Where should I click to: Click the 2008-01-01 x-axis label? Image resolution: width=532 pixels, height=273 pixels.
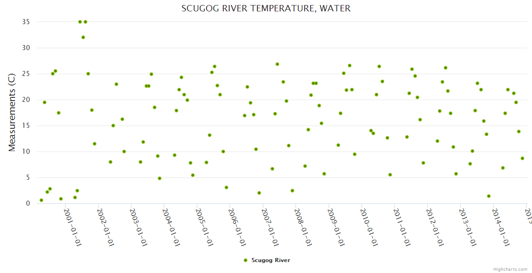coord(303,227)
